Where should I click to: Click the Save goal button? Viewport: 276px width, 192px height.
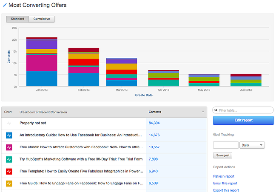(x=223, y=155)
